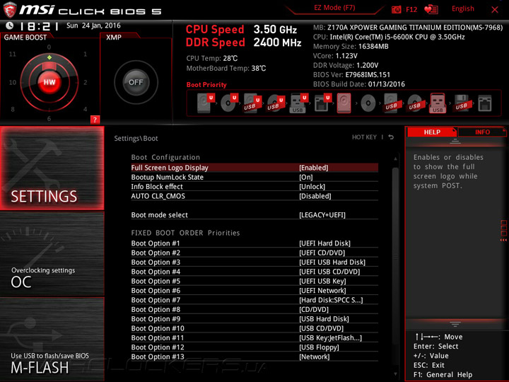Open the Favorites heart icon

point(431,9)
